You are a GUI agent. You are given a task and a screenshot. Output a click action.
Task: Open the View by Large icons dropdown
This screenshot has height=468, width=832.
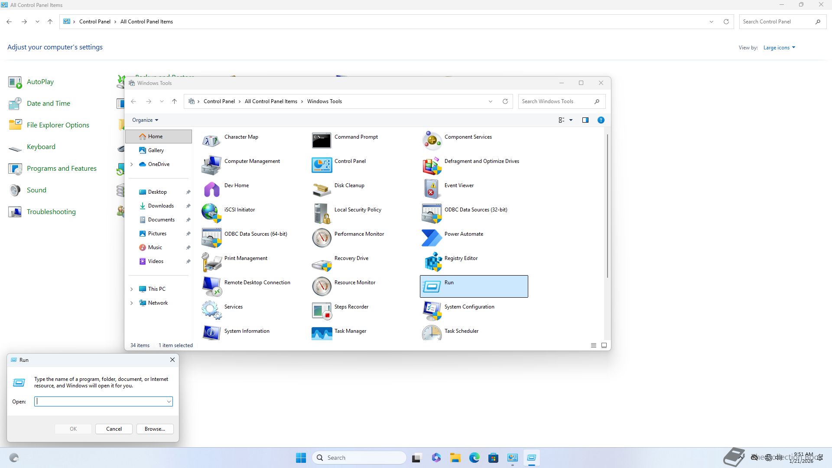coord(779,48)
